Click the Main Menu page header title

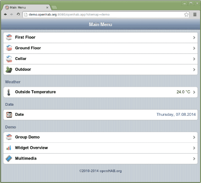[100, 25]
